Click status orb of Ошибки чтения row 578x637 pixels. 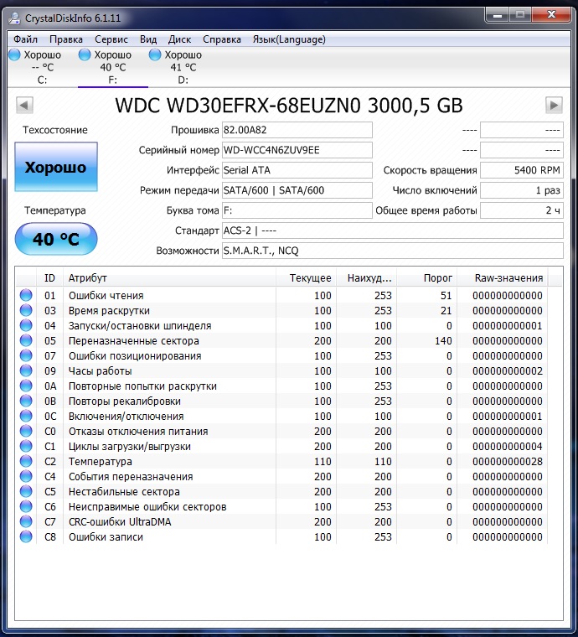pos(26,295)
